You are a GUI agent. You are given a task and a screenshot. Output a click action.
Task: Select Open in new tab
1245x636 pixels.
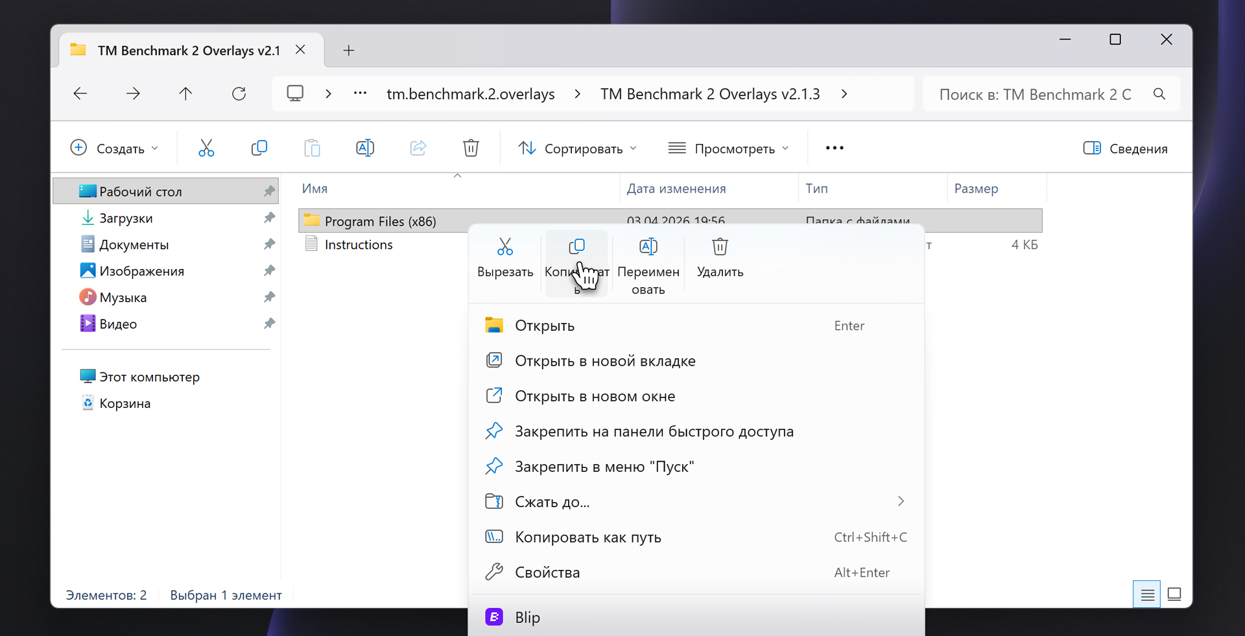[x=604, y=361]
